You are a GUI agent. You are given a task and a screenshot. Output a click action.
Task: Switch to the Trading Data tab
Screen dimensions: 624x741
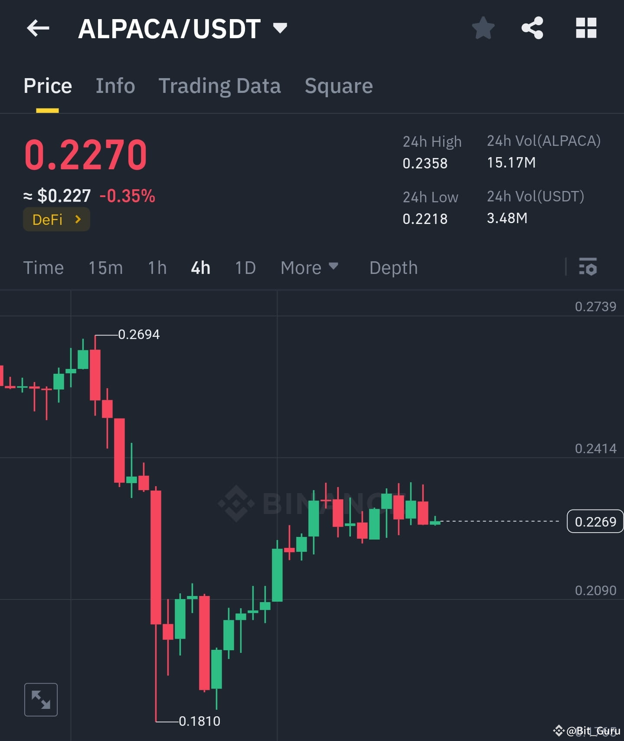(x=220, y=86)
